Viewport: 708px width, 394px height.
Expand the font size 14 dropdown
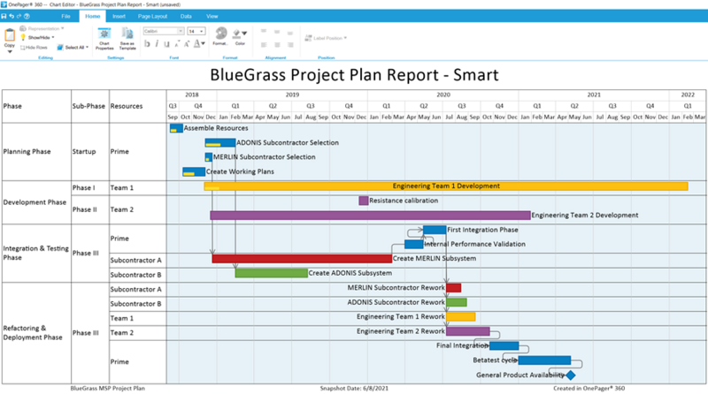click(196, 31)
